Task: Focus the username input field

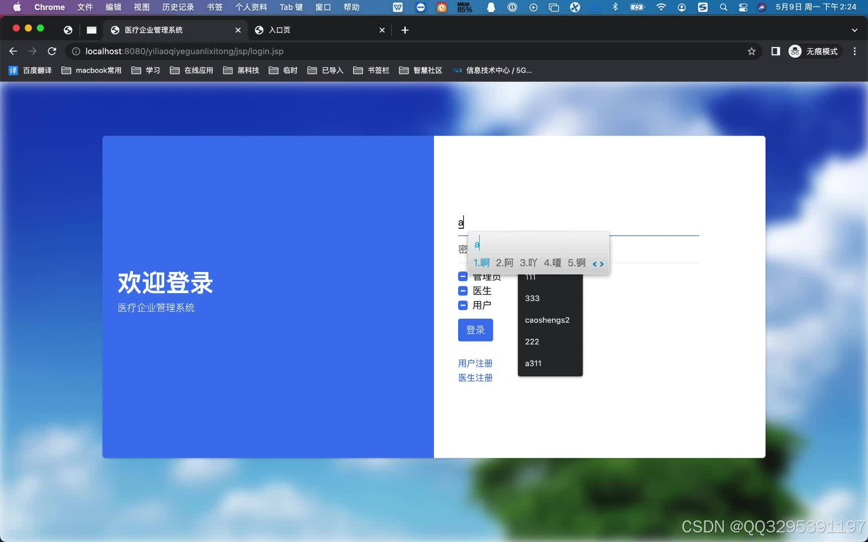Action: click(x=578, y=222)
